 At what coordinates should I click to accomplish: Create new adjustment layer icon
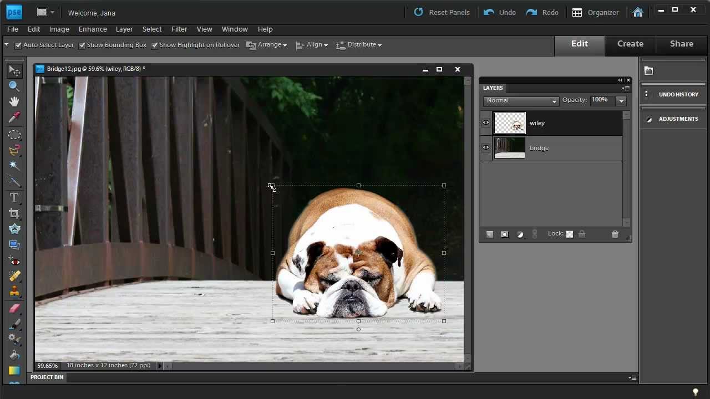coord(520,234)
